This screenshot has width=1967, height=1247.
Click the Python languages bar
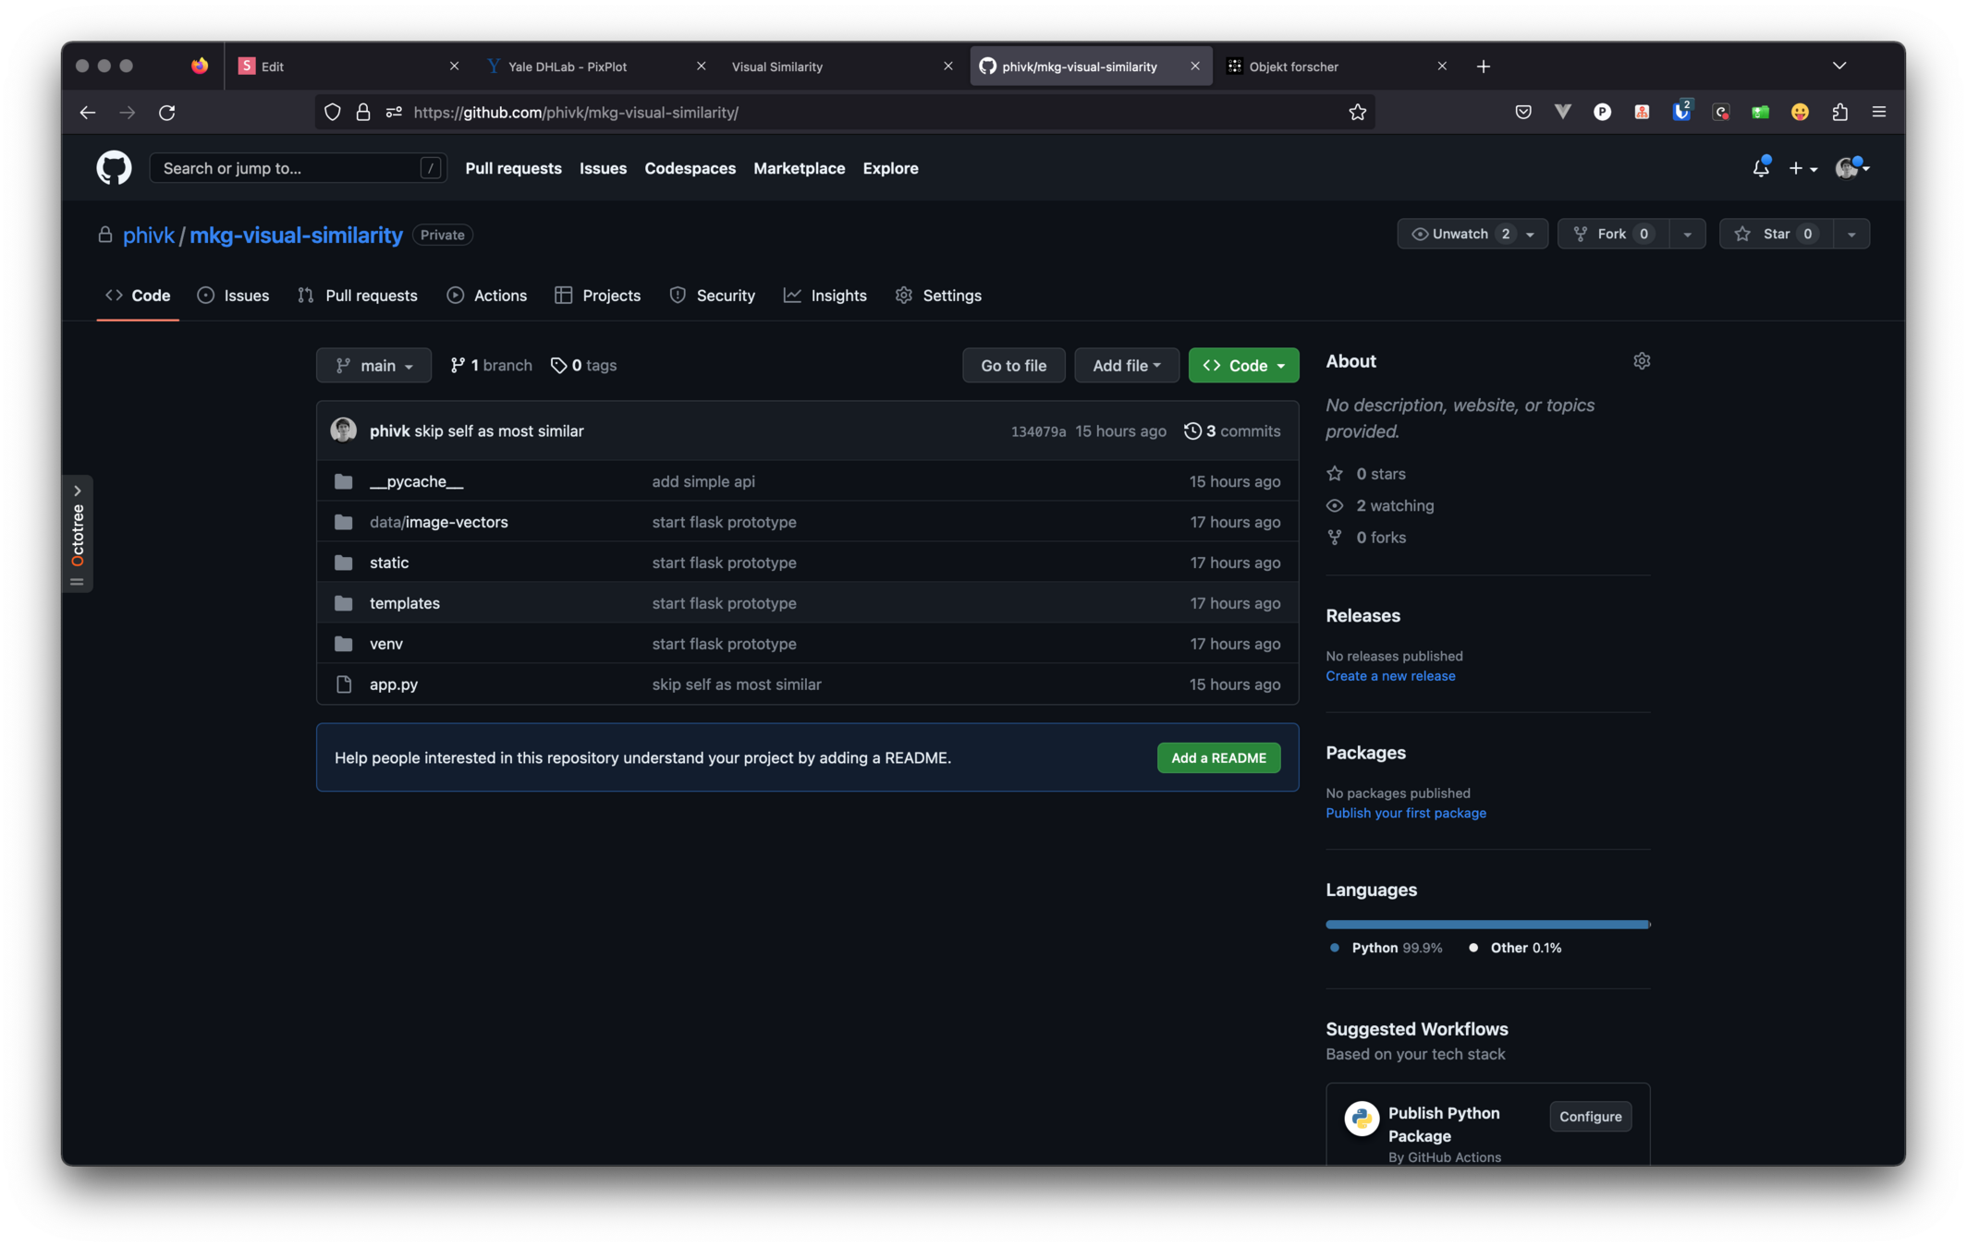coord(1485,924)
